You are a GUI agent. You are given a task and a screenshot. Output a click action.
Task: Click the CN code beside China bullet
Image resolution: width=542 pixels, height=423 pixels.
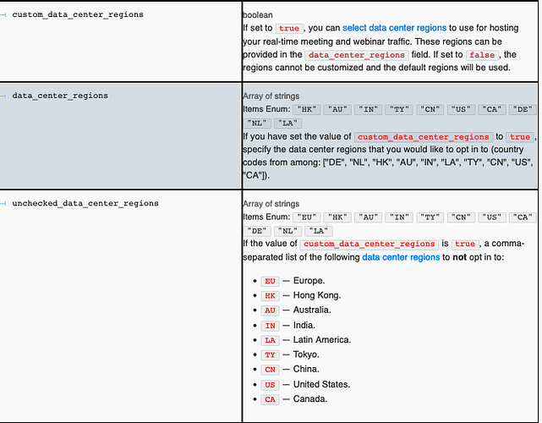[x=270, y=370]
